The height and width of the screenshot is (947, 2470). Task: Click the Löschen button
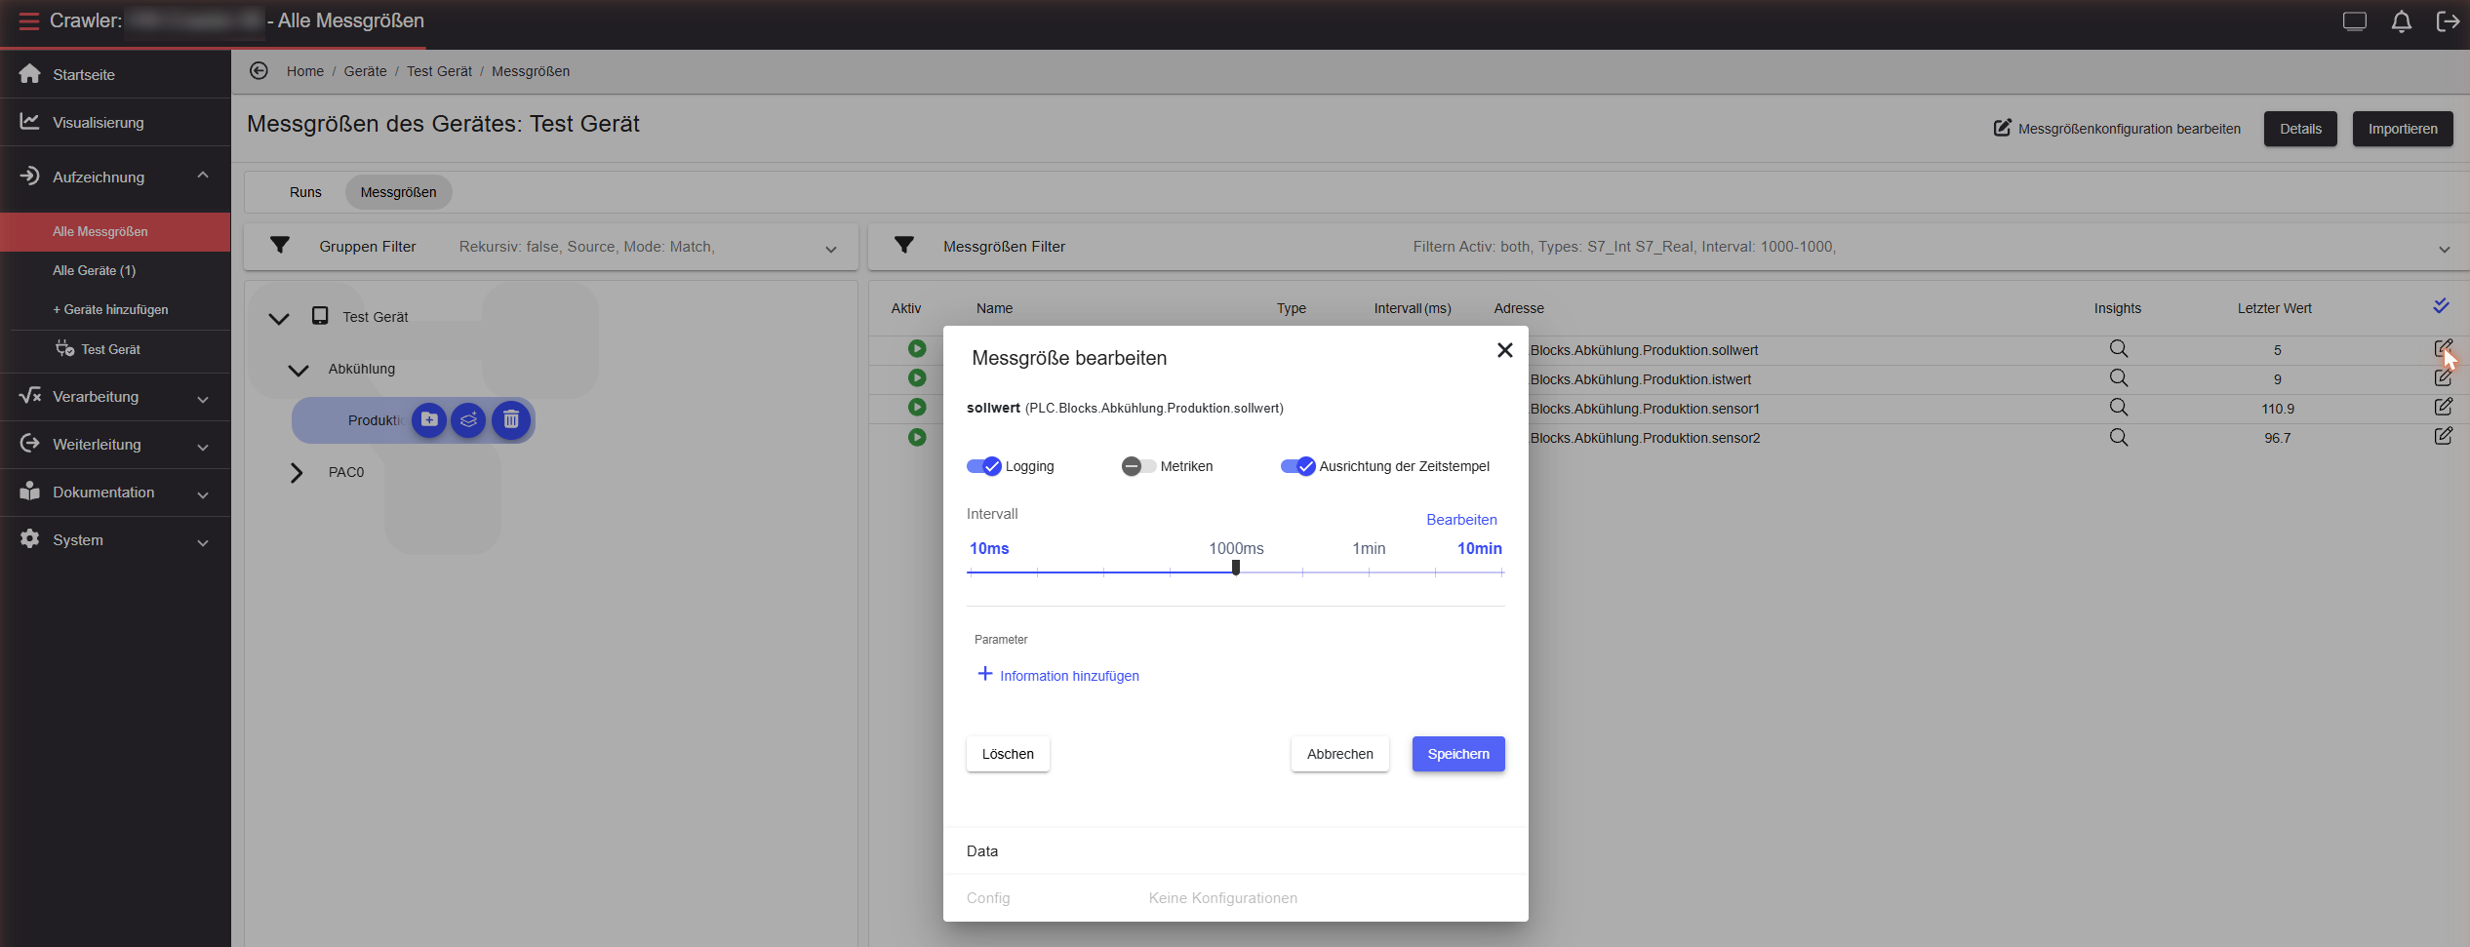click(x=1008, y=754)
